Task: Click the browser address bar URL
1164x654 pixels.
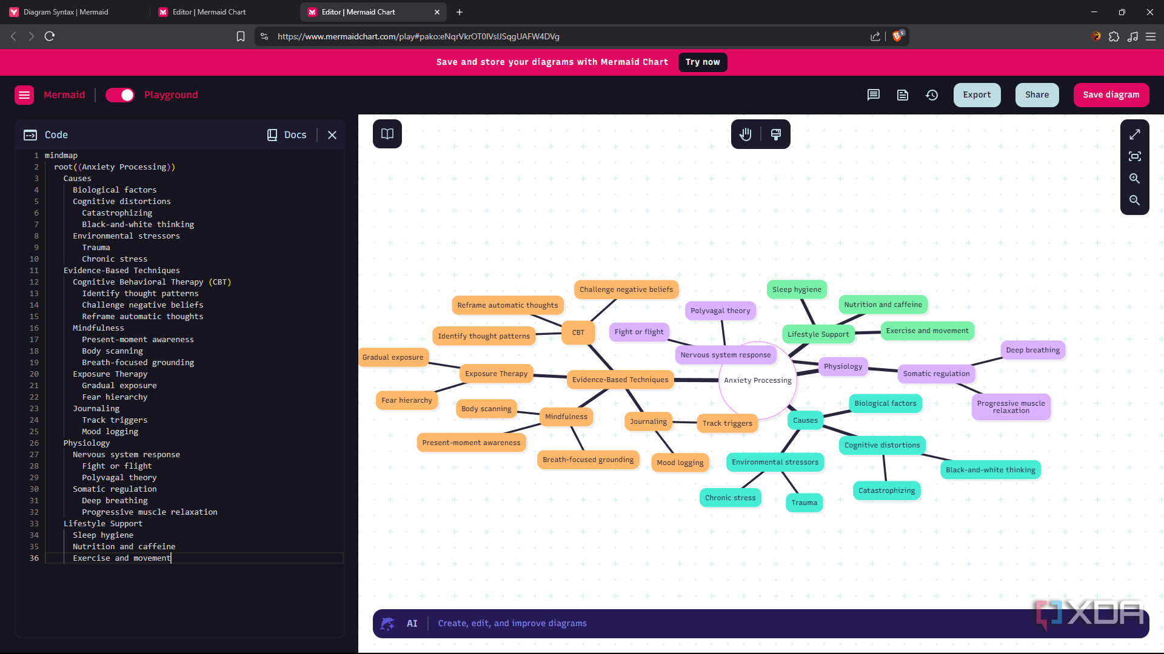Action: coord(418,36)
